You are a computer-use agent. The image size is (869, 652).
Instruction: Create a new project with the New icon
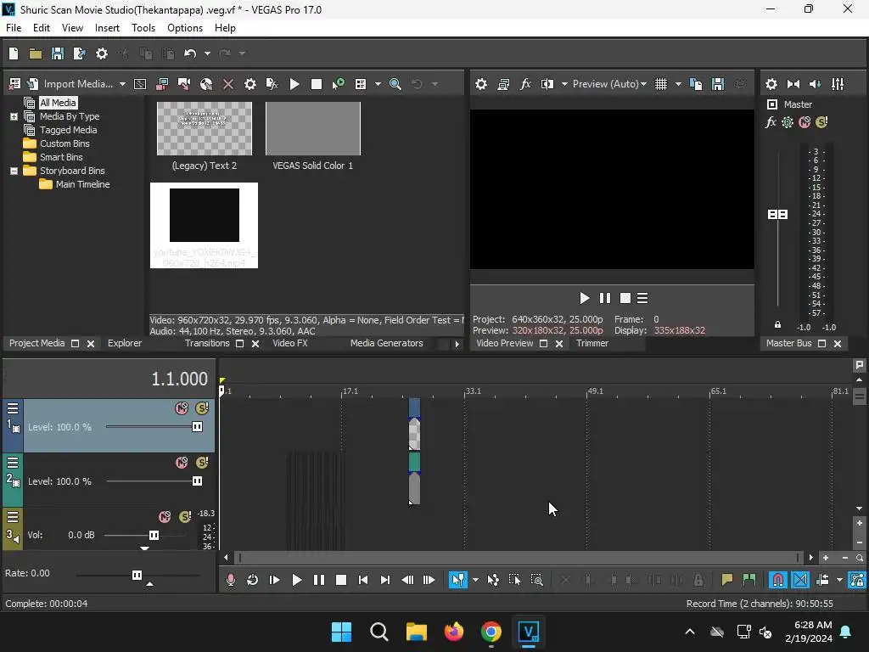[14, 53]
